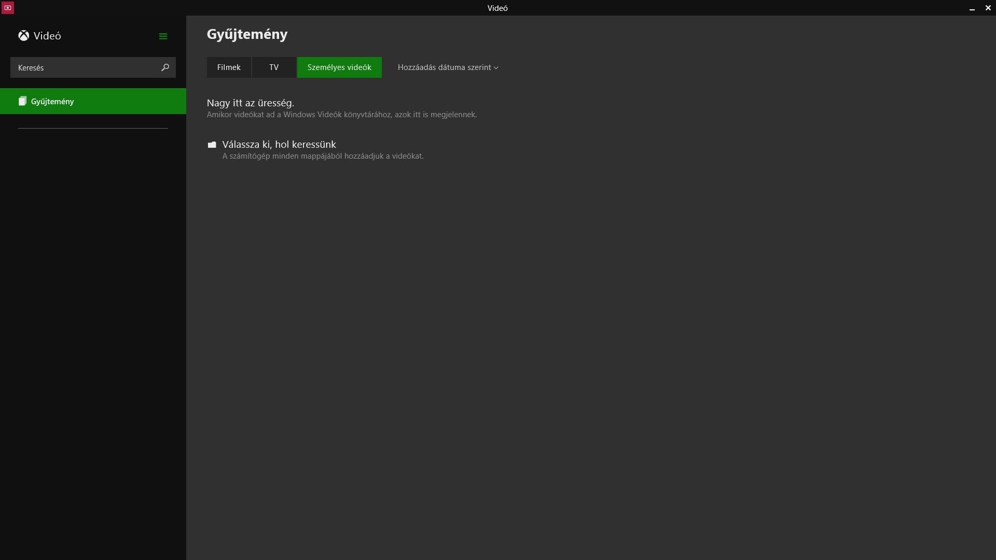Viewport: 996px width, 560px height.
Task: Open the green hamburger menu
Action: (x=163, y=36)
